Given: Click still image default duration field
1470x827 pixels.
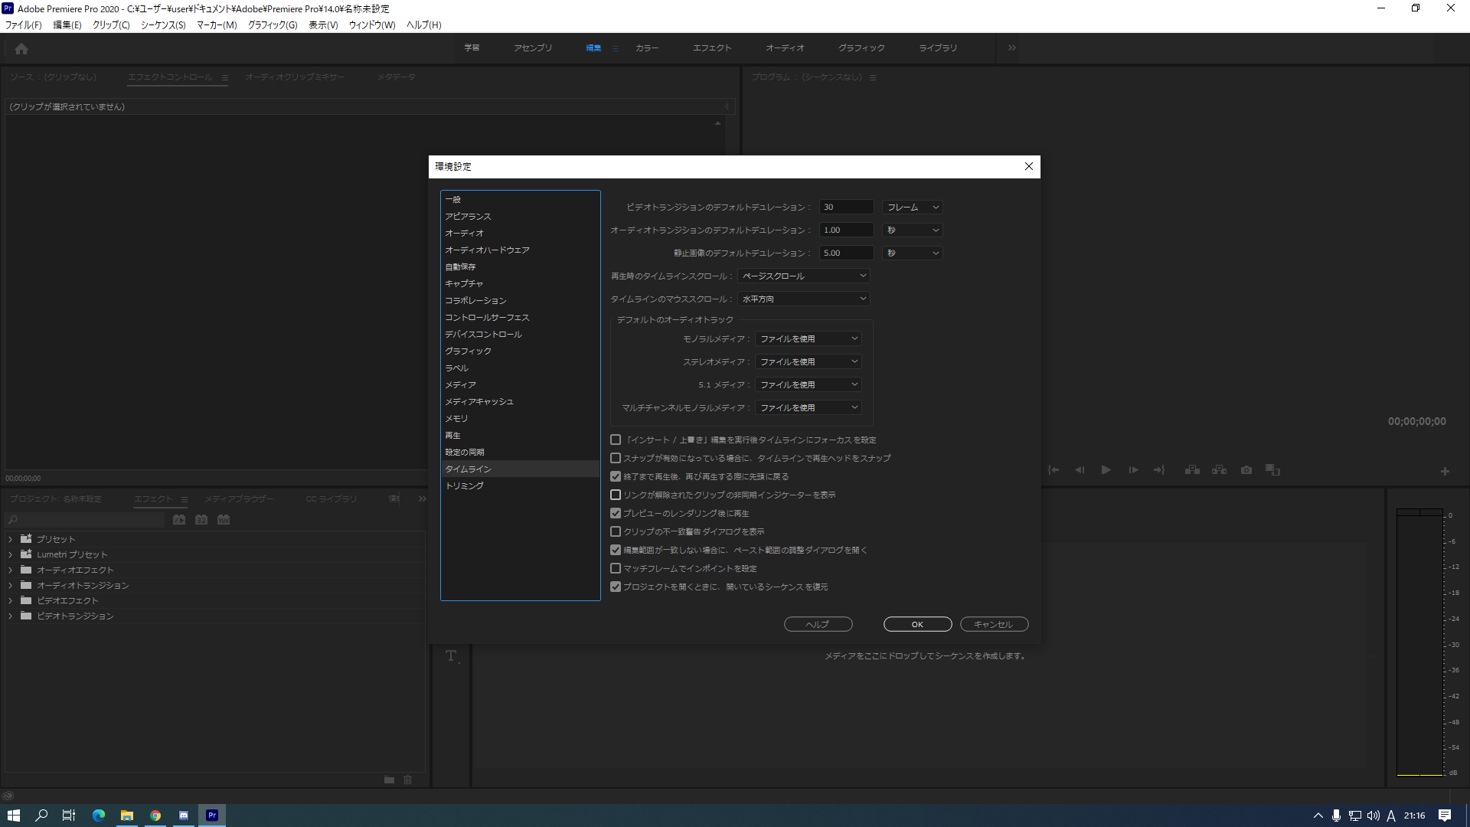Looking at the screenshot, I should (846, 253).
